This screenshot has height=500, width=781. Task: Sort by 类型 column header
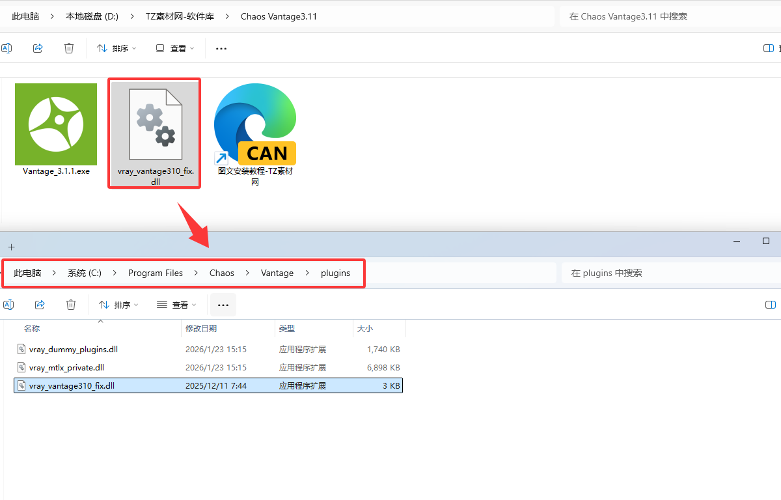tap(287, 329)
